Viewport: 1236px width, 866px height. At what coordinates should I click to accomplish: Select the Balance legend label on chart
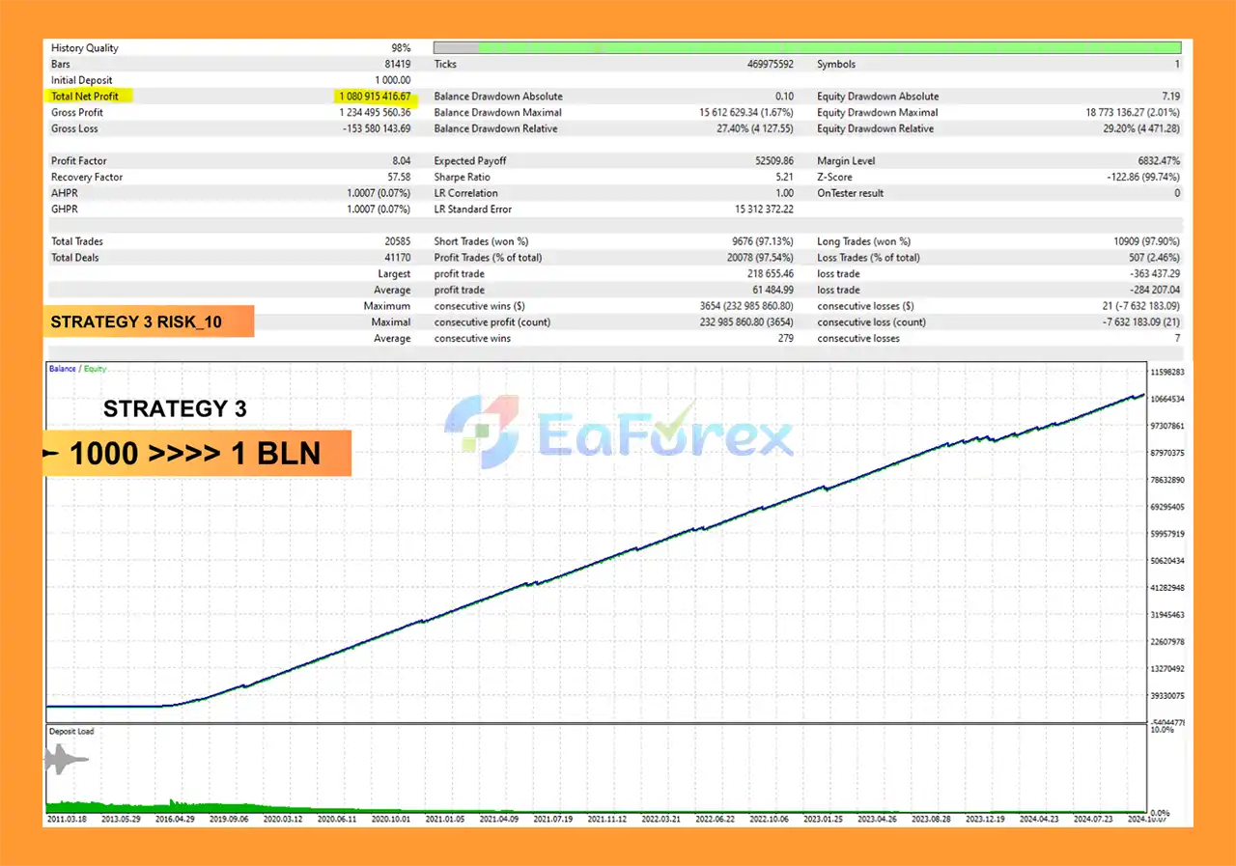[62, 369]
